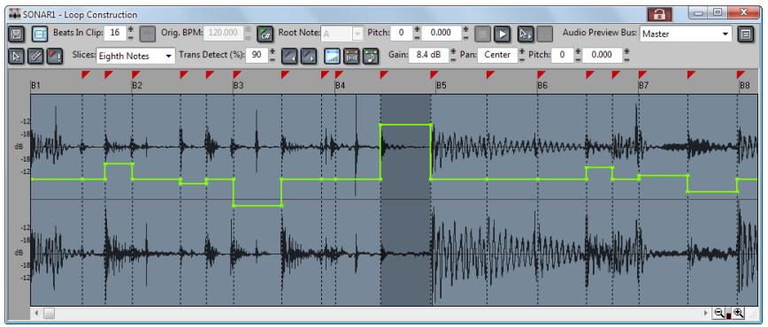
Task: Enable slice auto-preview cursor button
Action: click(x=526, y=34)
